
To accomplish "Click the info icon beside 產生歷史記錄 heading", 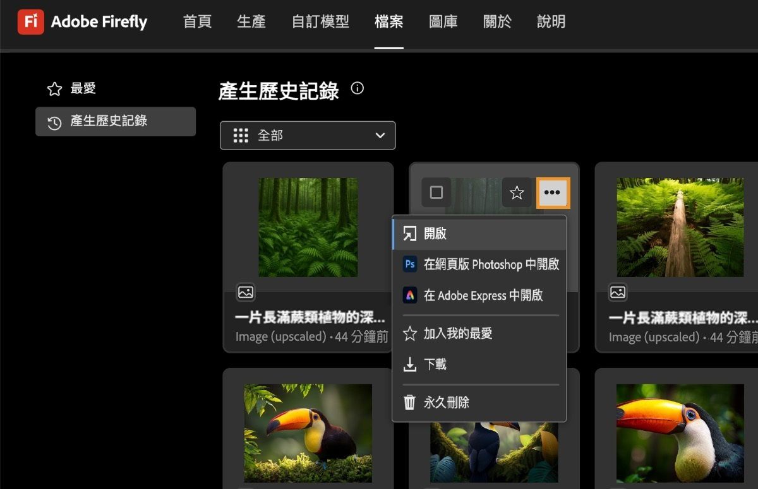I will 357,88.
